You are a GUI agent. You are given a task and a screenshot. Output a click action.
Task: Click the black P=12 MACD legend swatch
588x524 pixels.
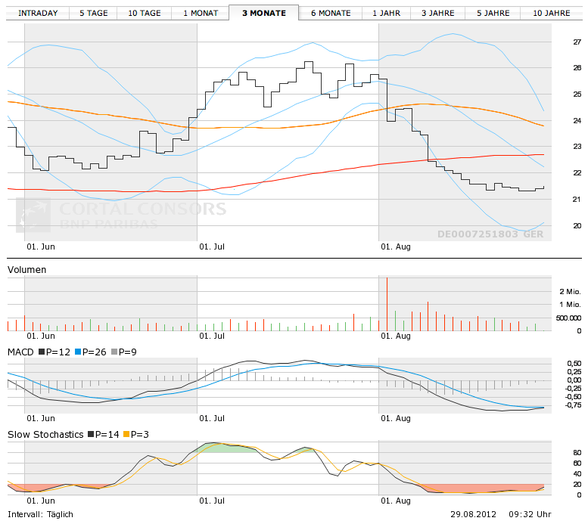[x=41, y=352]
